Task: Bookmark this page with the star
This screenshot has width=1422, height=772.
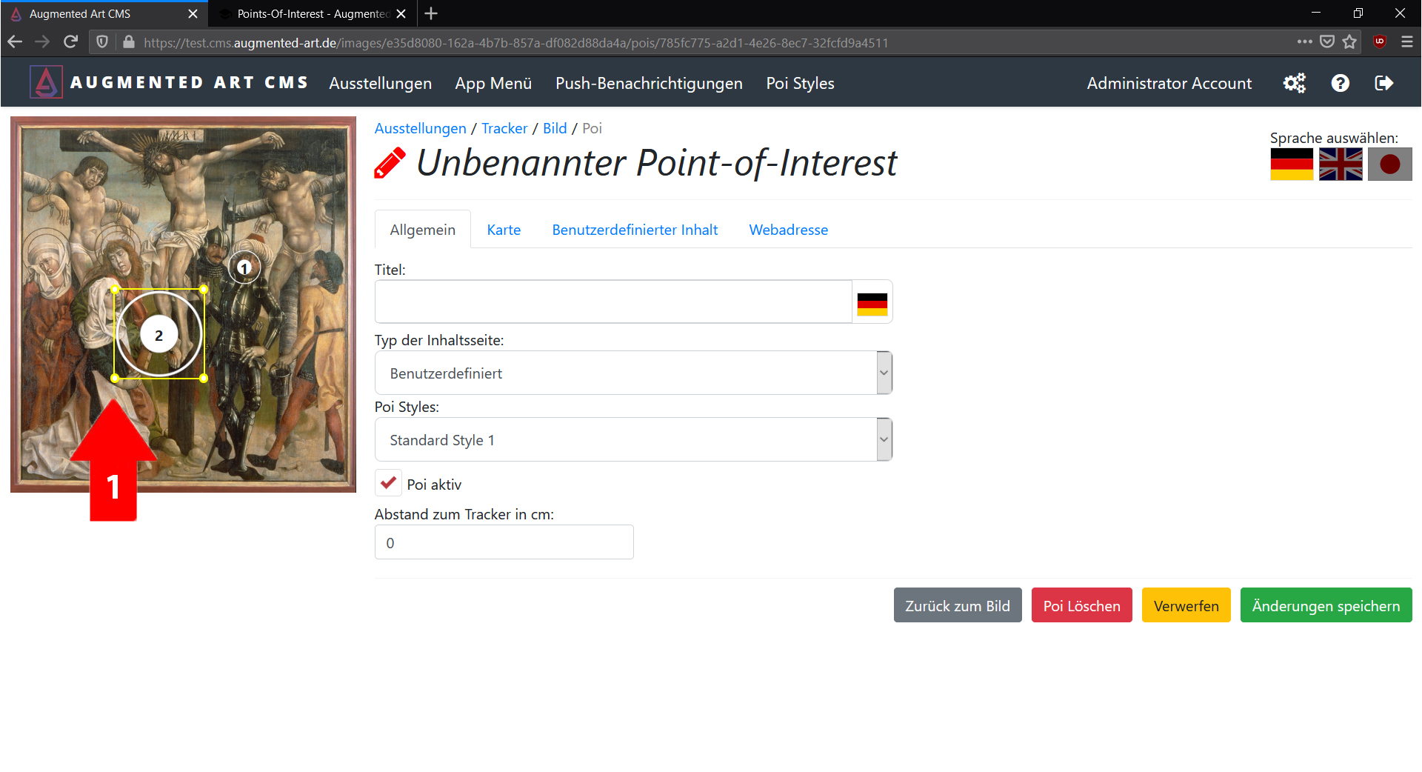Action: pyautogui.click(x=1349, y=42)
